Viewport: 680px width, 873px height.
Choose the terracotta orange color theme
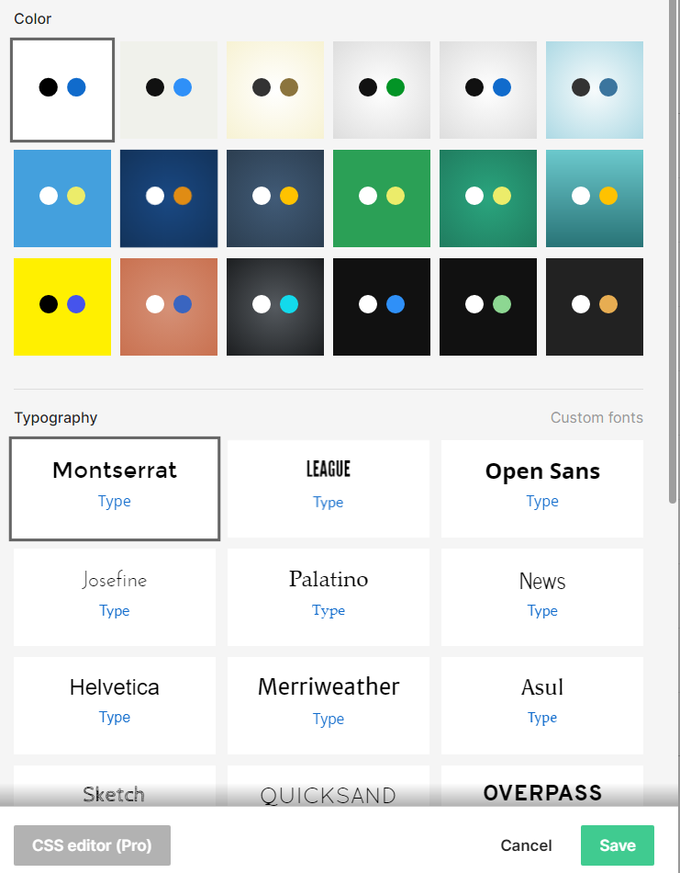pos(169,307)
